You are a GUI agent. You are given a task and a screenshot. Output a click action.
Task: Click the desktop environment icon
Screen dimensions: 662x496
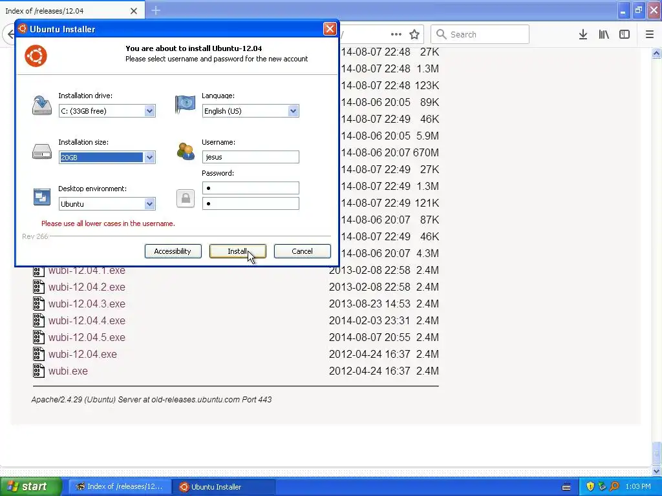[42, 197]
